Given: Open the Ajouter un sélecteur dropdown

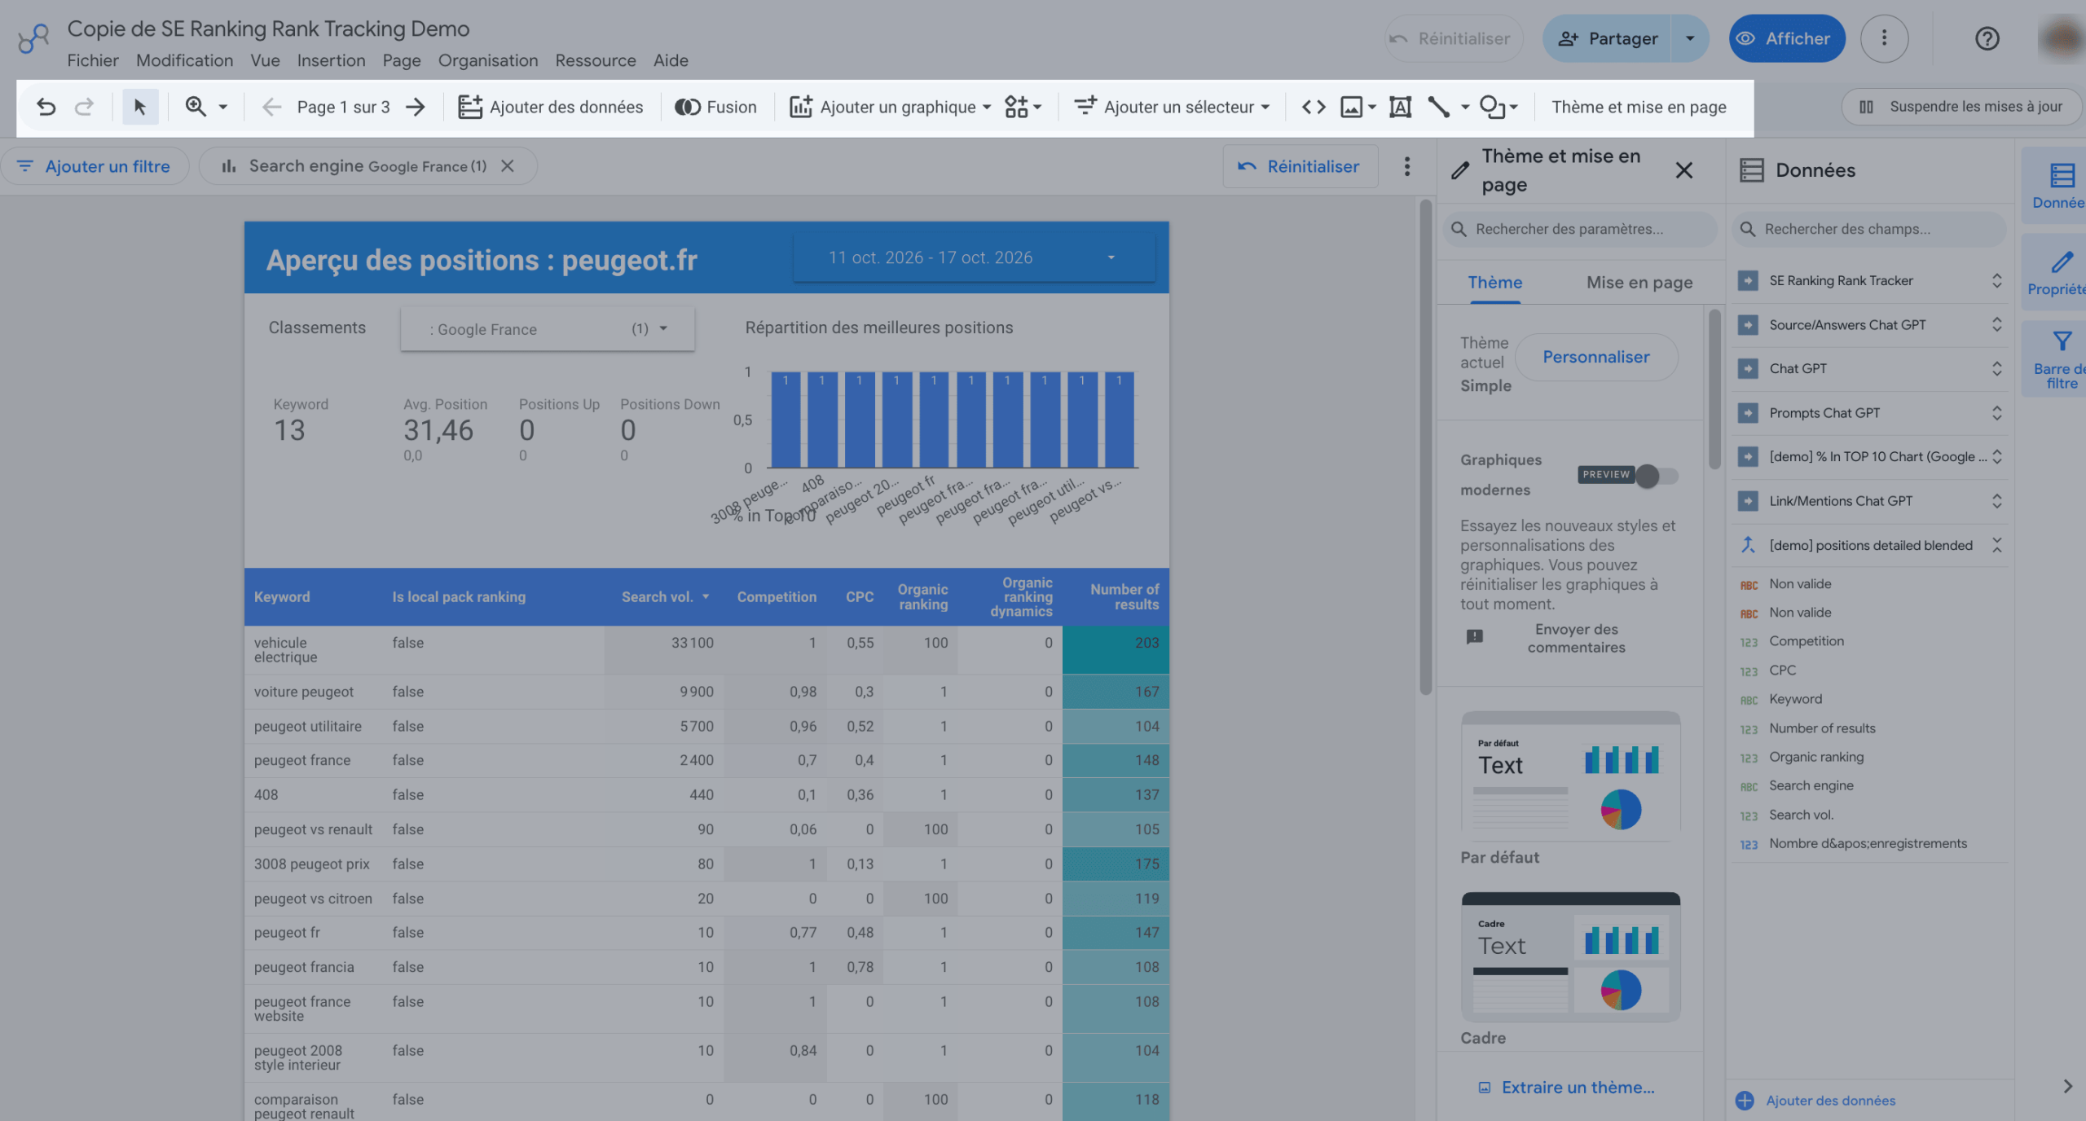Looking at the screenshot, I should 1172,107.
